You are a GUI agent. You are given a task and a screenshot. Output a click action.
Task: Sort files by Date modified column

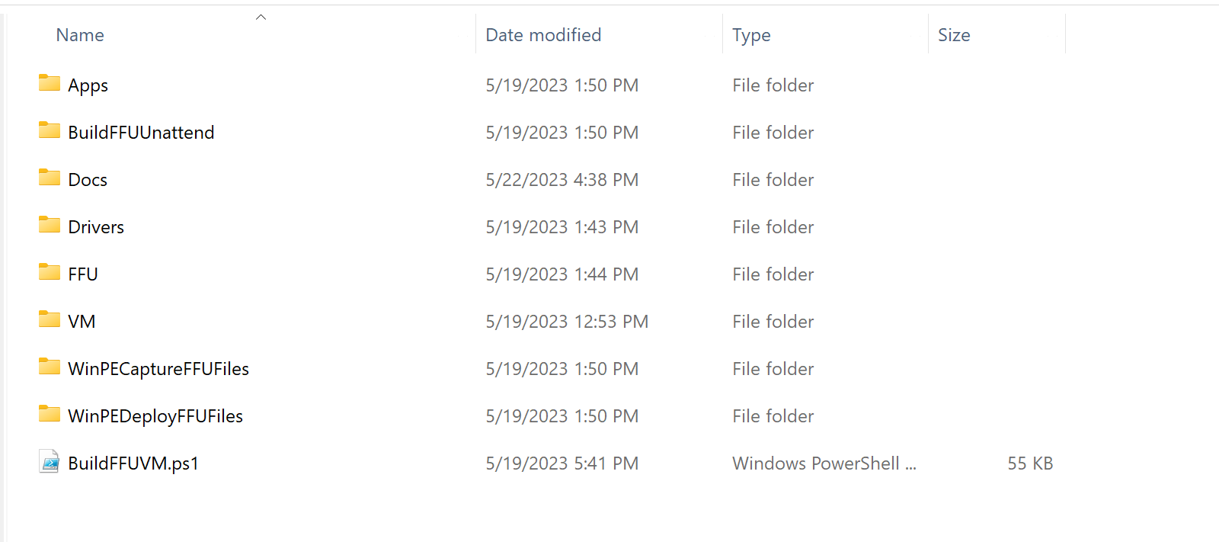[542, 34]
